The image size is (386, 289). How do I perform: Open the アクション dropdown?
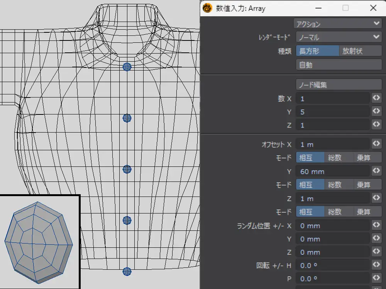point(338,24)
